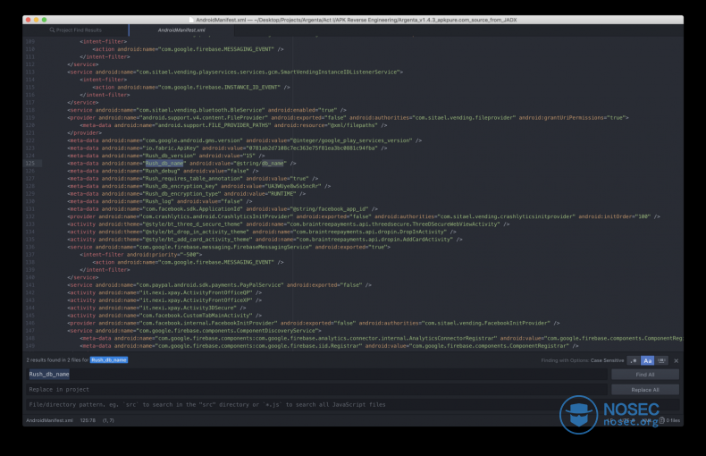
Task: Click line number 149 in the gutter
Action: pyautogui.click(x=30, y=346)
